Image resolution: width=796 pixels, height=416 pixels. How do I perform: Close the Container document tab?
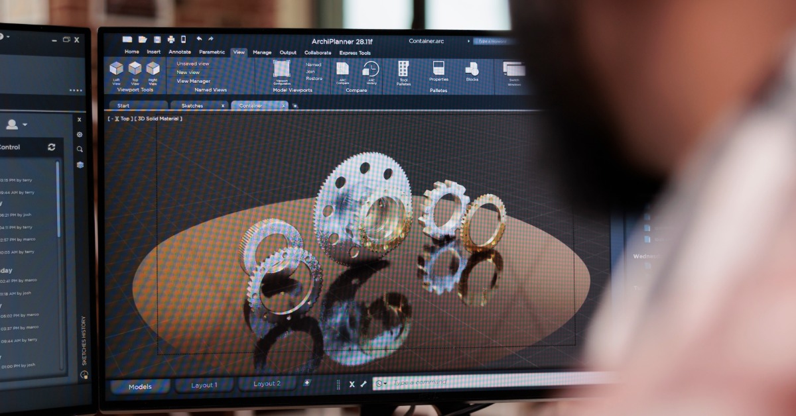tap(284, 105)
